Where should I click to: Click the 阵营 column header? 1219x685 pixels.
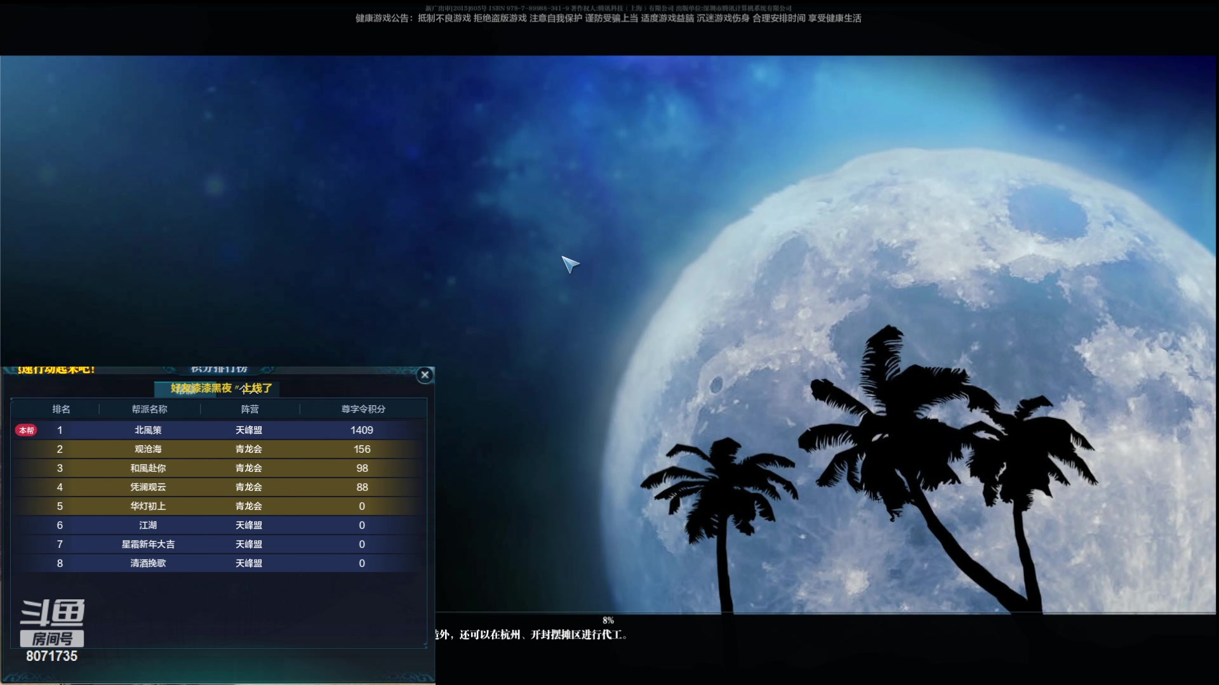[x=250, y=409]
